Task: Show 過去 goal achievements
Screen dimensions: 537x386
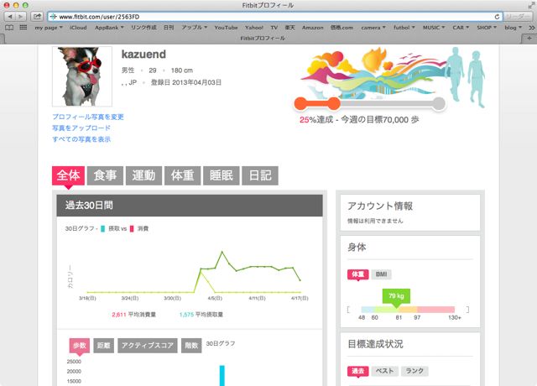Action: click(x=358, y=371)
